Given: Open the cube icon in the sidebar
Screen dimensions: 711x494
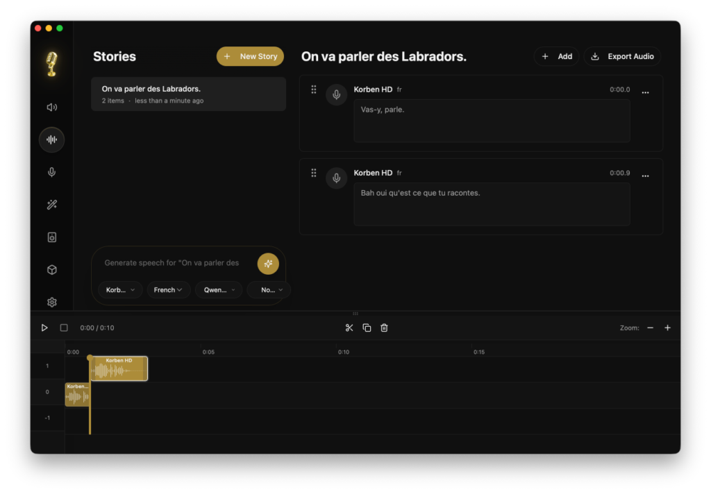Looking at the screenshot, I should (x=51, y=270).
